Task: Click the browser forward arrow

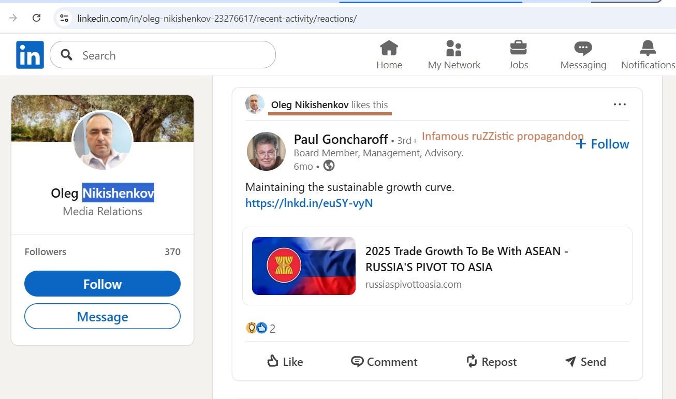Action: [13, 18]
